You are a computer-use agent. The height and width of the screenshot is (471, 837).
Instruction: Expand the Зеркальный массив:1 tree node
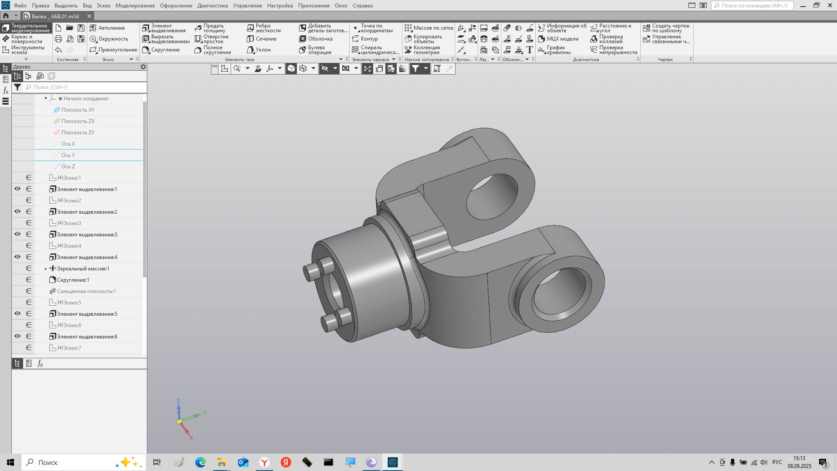[x=46, y=269]
